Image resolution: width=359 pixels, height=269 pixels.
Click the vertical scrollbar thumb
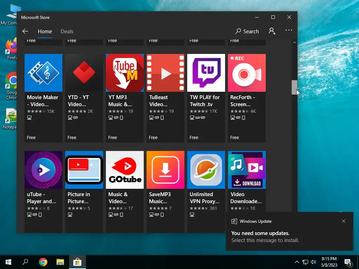tap(294, 87)
